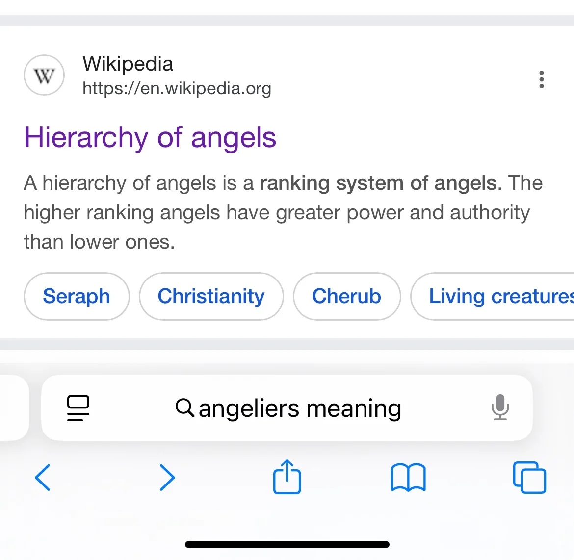Show all open tabs icon

[529, 477]
